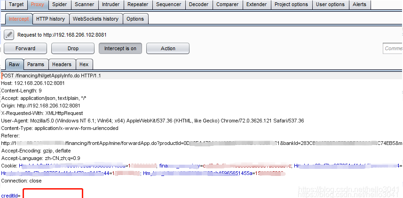Image resolution: width=403 pixels, height=198 pixels.
Task: Switch to the Spider tab
Action: tap(59, 4)
